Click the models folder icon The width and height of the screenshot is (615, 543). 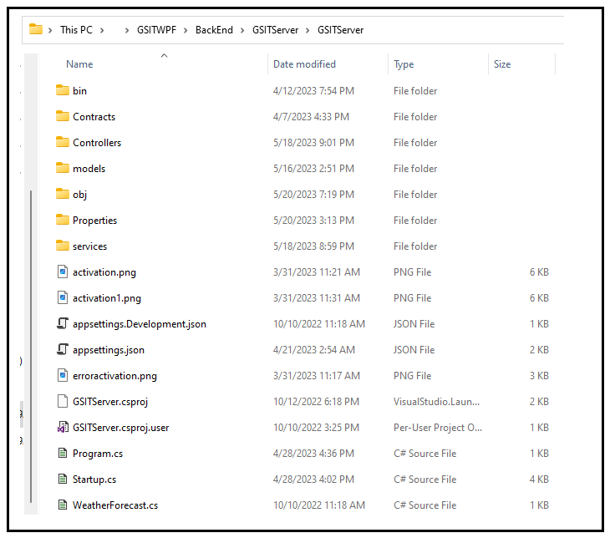click(63, 168)
